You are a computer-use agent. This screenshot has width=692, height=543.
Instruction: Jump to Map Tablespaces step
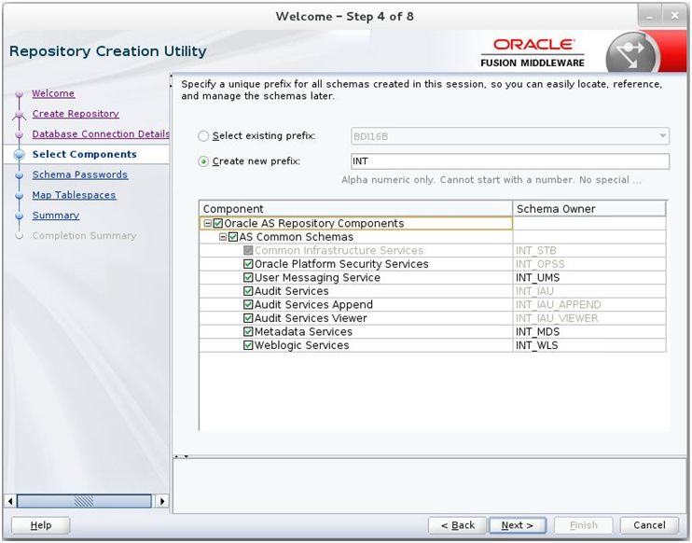(75, 195)
